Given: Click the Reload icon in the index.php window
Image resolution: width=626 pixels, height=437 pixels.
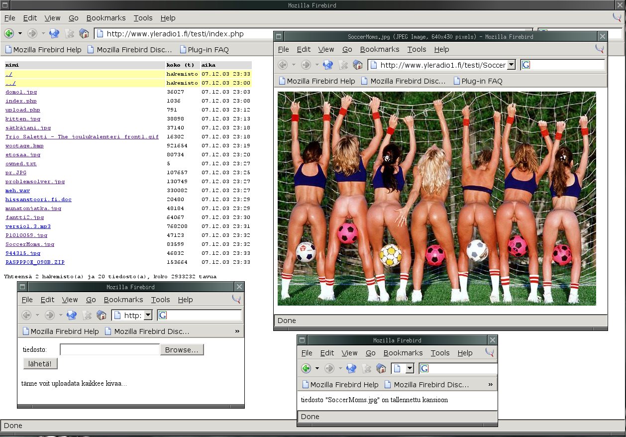Looking at the screenshot, I should pyautogui.click(x=54, y=34).
